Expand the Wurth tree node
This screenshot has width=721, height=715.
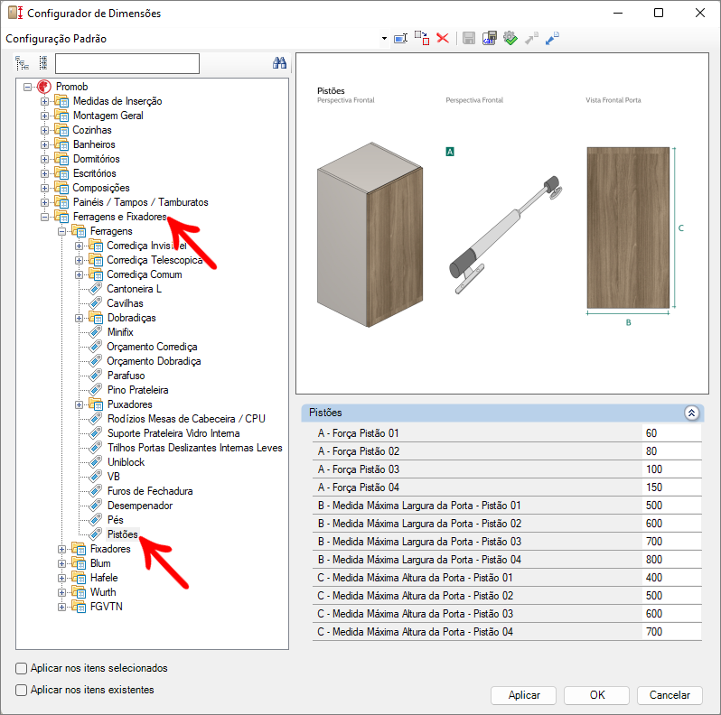click(x=61, y=592)
